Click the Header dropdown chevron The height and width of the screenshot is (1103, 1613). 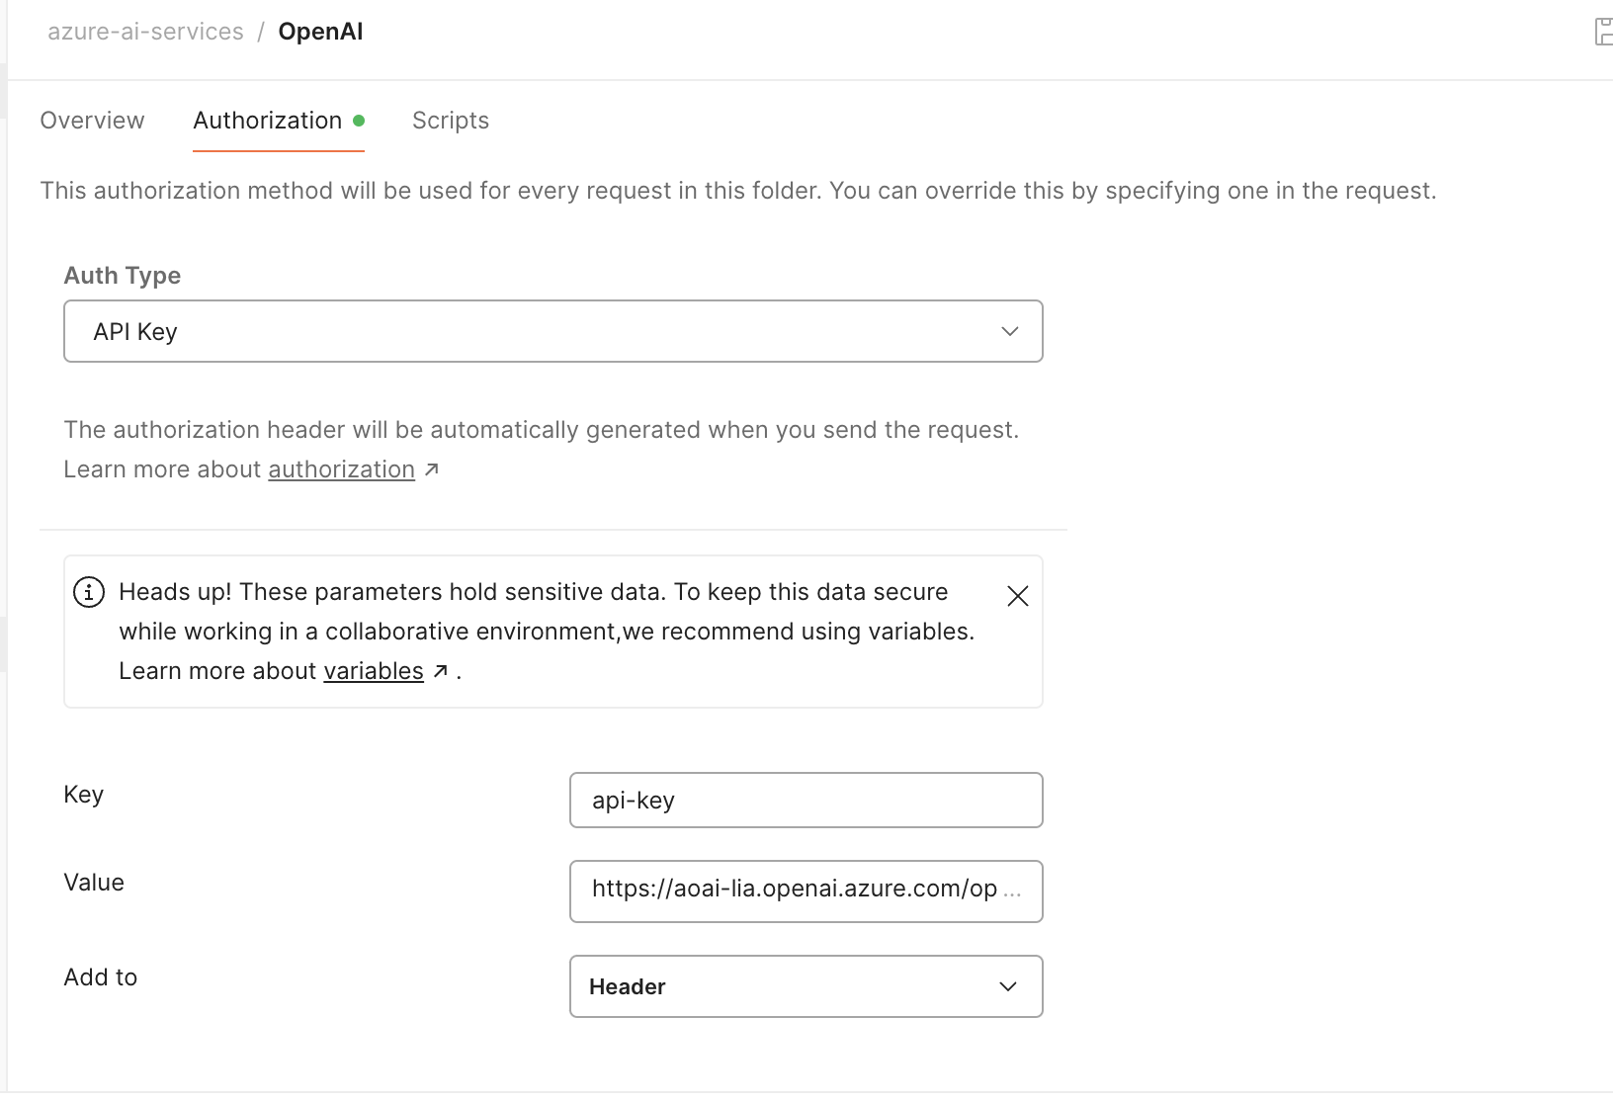[1008, 986]
